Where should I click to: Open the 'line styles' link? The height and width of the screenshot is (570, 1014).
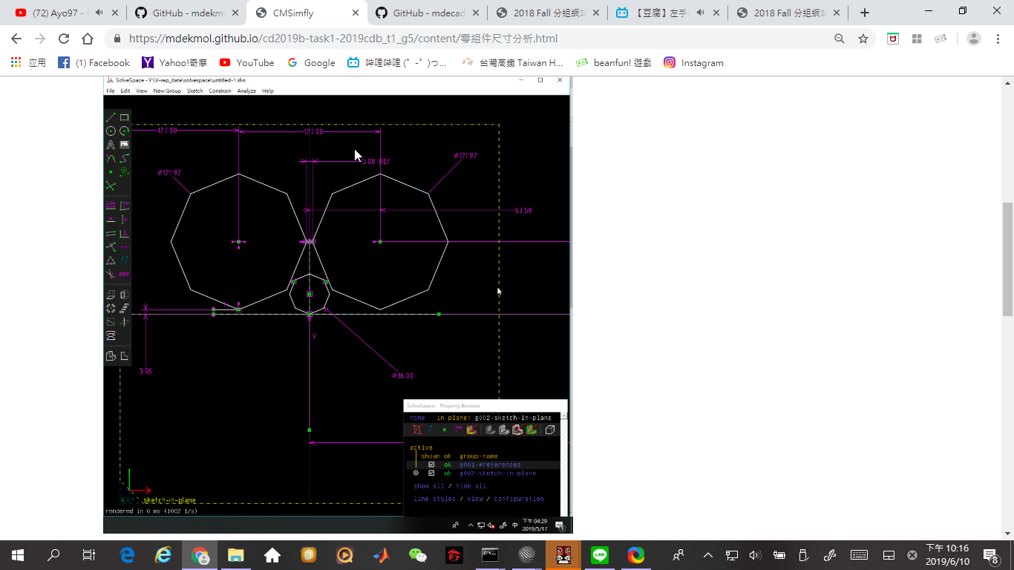[x=434, y=499]
